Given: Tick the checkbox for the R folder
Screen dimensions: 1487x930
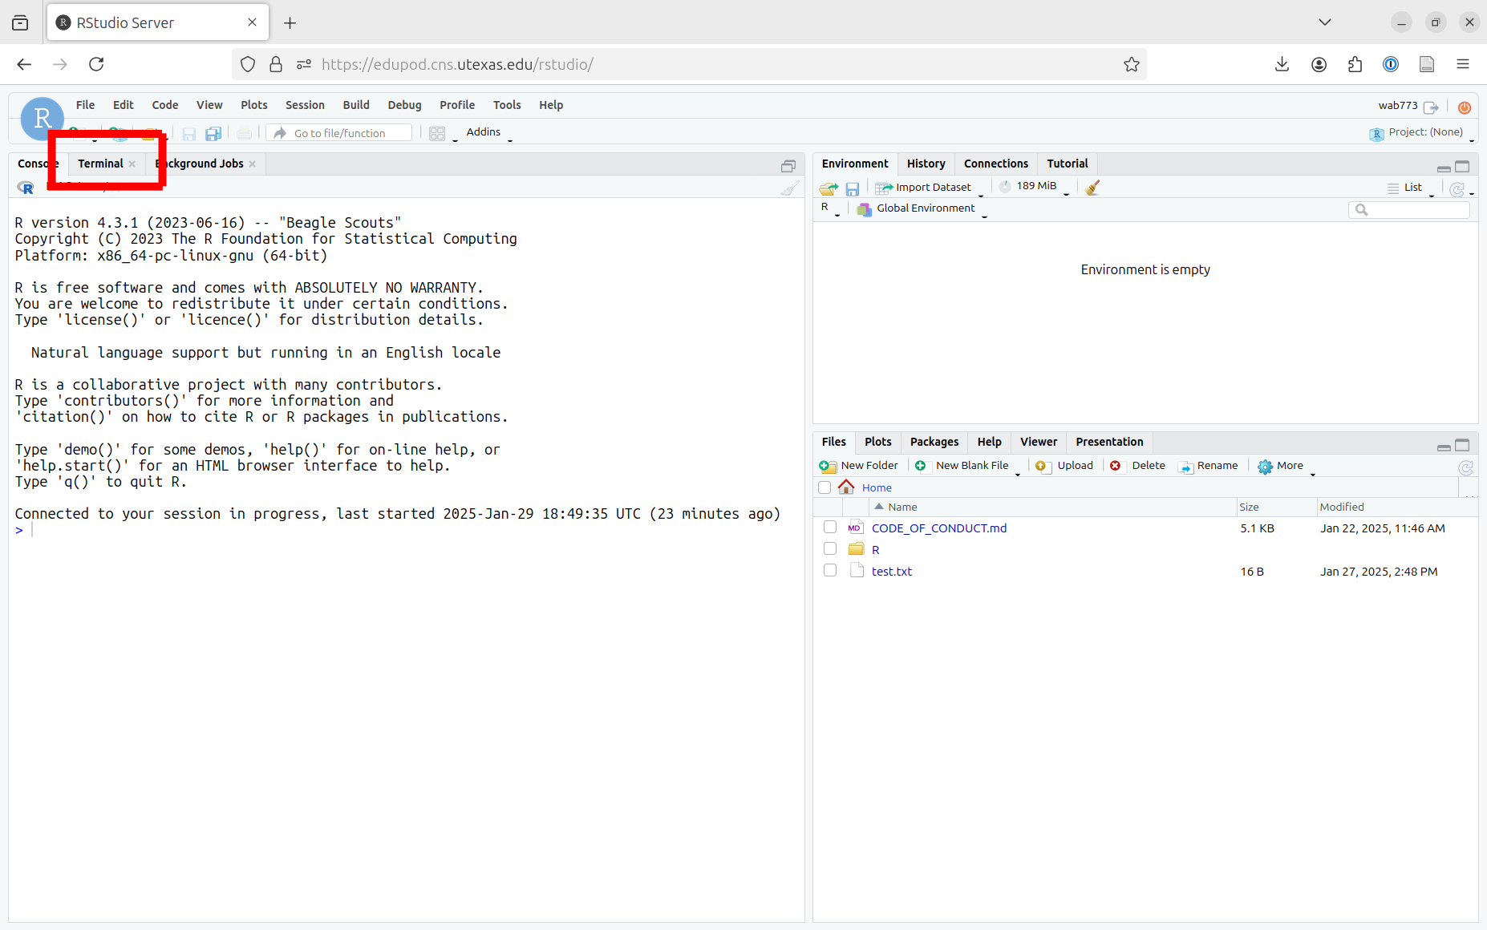Looking at the screenshot, I should (x=830, y=548).
